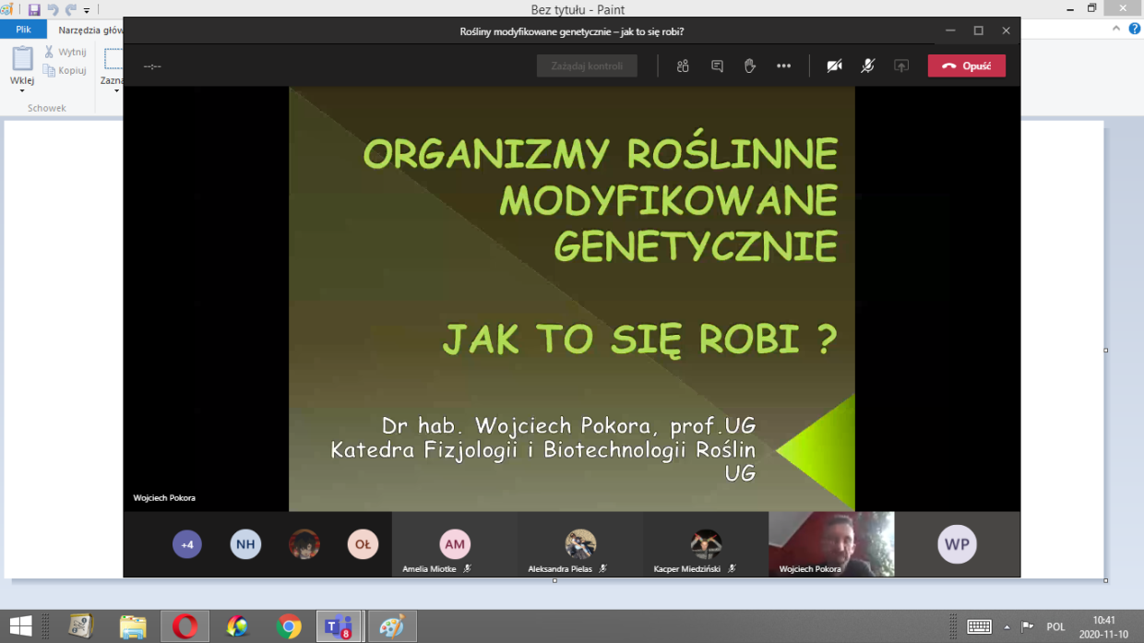Leave the meeting with Opuść button
This screenshot has width=1144, height=643.
tap(966, 66)
